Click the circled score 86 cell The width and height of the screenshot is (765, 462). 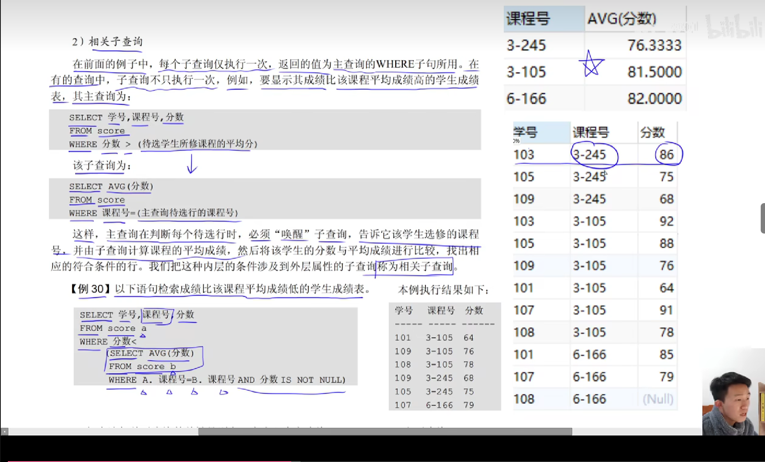click(x=666, y=155)
